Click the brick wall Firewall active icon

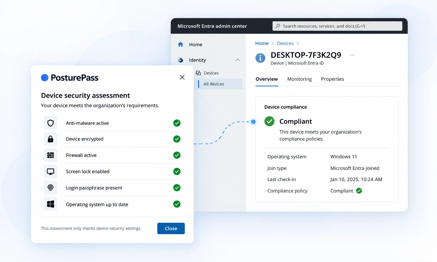click(50, 155)
